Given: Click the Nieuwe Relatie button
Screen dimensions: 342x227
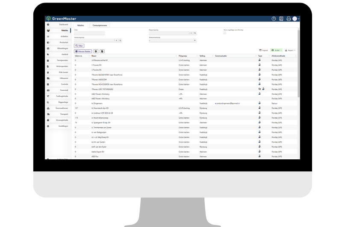Looking at the screenshot, I should (83, 51).
